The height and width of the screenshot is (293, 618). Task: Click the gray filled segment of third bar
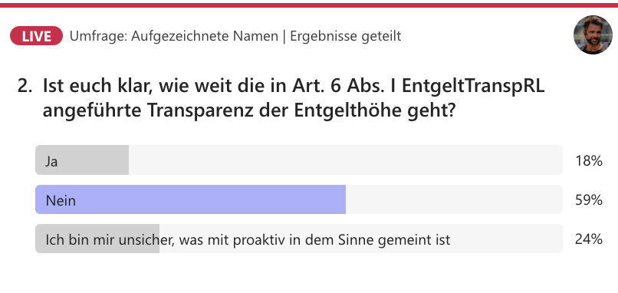(97, 239)
